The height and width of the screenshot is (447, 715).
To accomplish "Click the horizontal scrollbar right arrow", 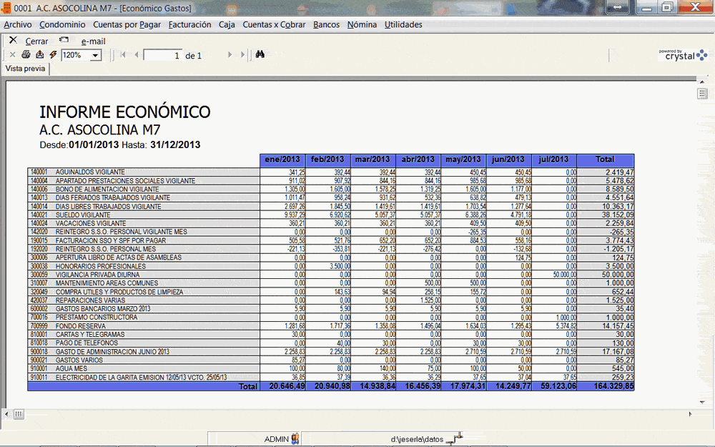I will [691, 414].
